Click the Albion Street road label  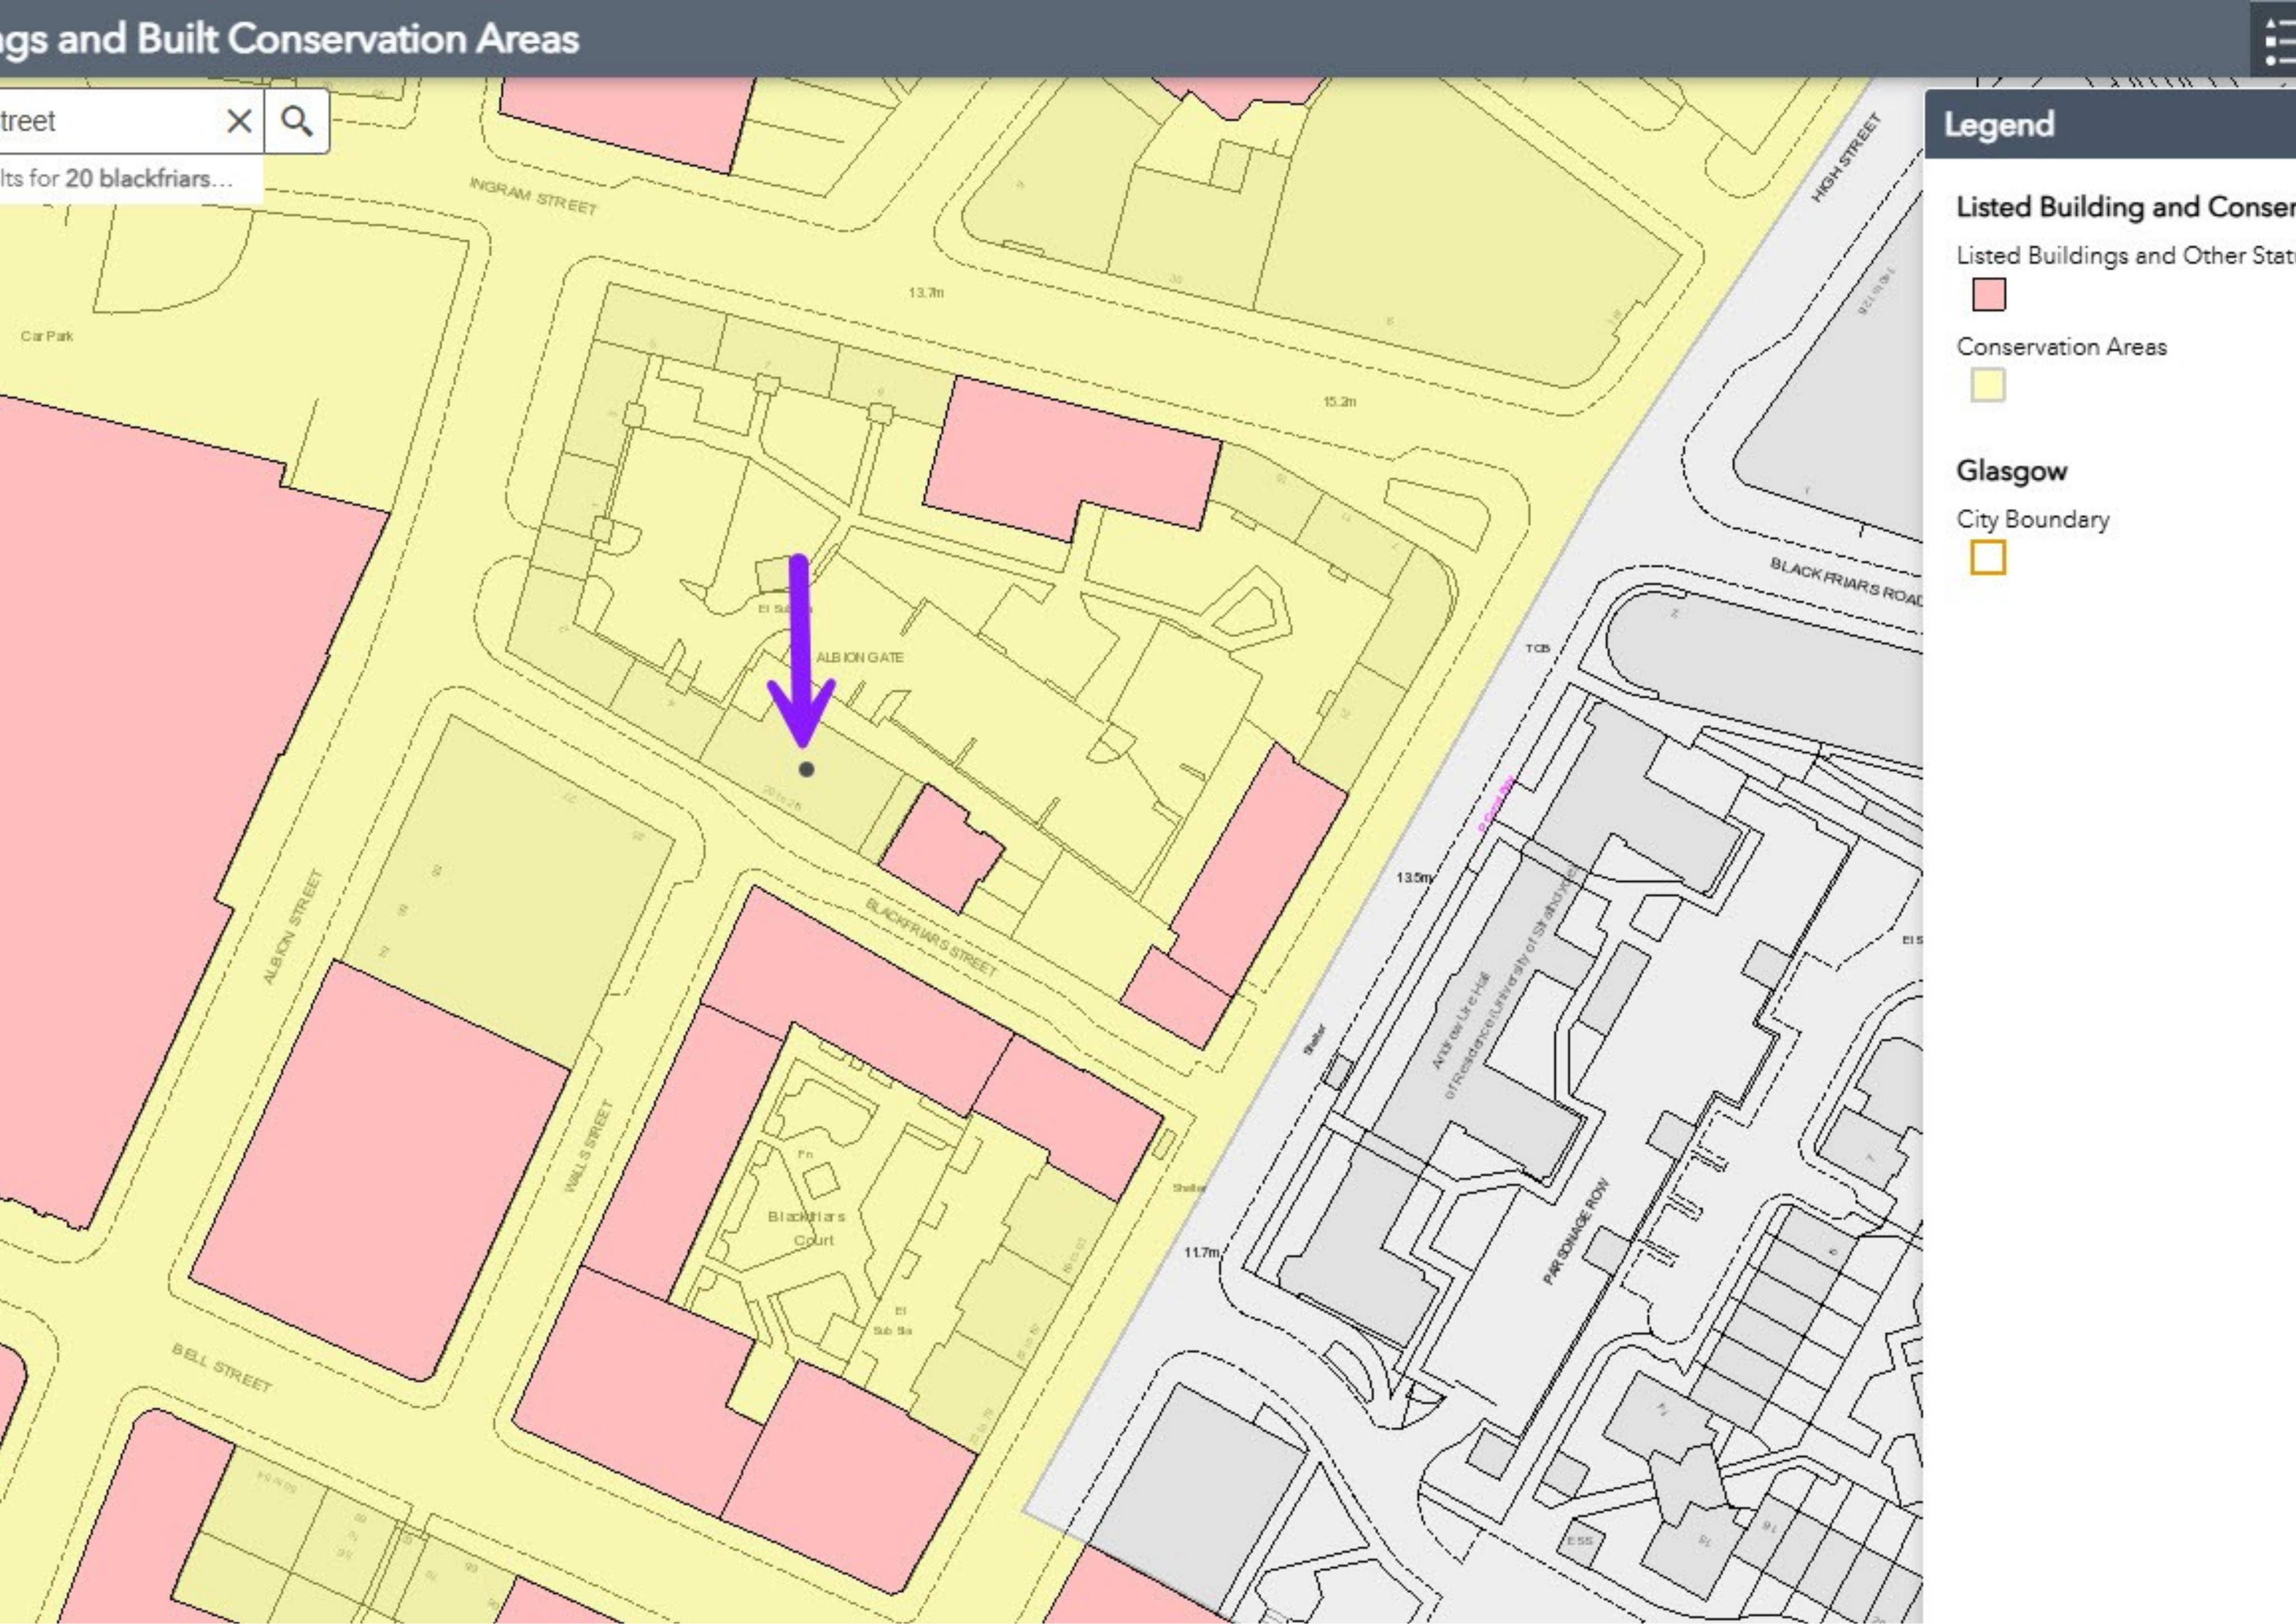pos(293,926)
